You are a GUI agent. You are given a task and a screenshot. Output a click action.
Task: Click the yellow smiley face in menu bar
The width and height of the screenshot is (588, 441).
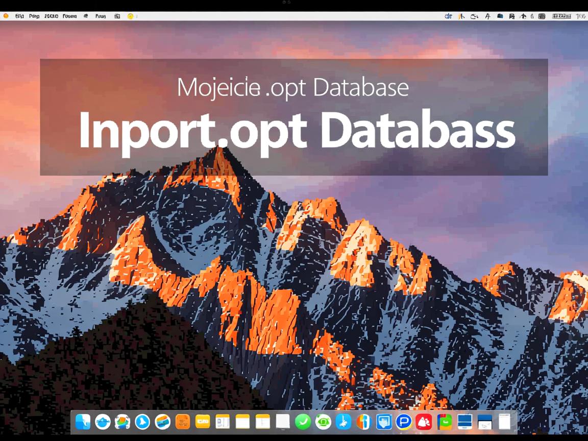130,16
